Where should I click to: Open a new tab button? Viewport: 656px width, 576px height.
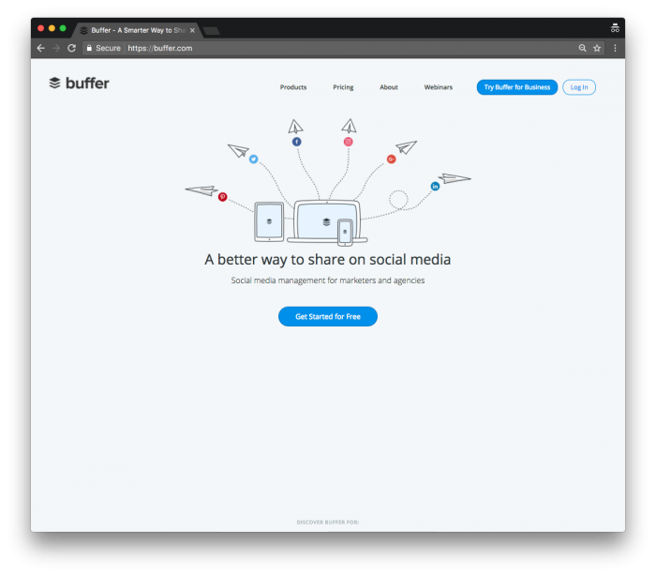(x=212, y=31)
